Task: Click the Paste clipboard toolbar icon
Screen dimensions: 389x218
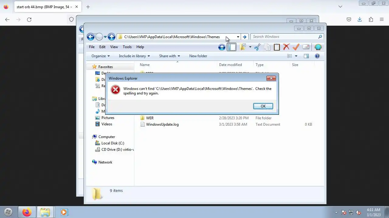Action: 277,47
